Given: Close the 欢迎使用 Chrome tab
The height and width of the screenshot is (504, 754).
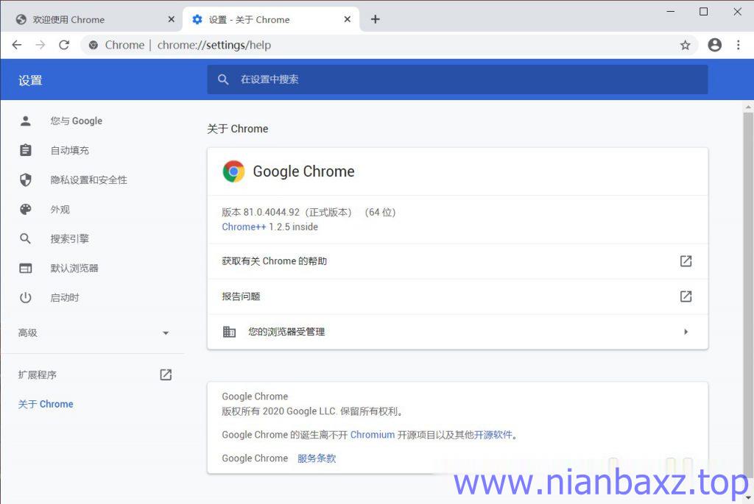Looking at the screenshot, I should point(171,19).
